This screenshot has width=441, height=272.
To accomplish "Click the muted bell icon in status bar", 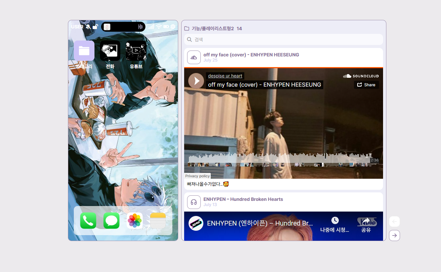I will tap(88, 27).
